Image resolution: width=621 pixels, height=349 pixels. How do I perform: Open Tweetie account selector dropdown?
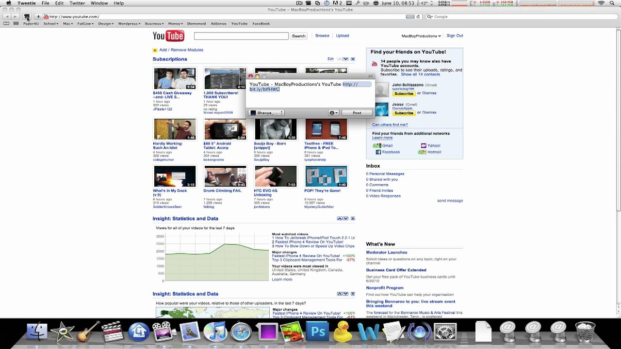[266, 113]
